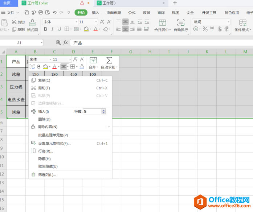
Task: Expand 清除内容 submenu arrow
Action: pos(109,127)
